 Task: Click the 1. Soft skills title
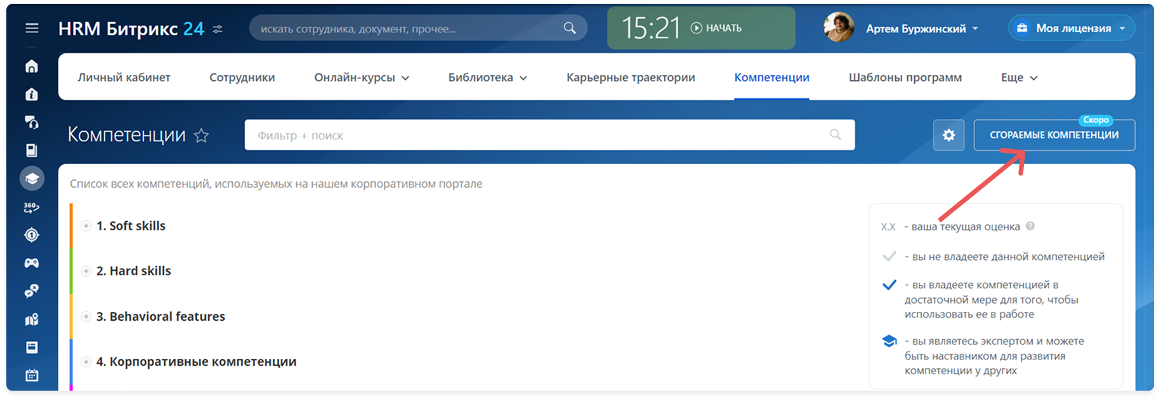click(x=131, y=226)
